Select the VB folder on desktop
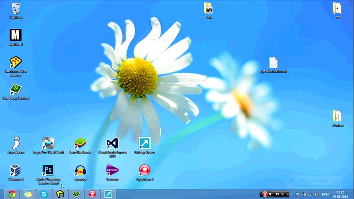 point(337,11)
